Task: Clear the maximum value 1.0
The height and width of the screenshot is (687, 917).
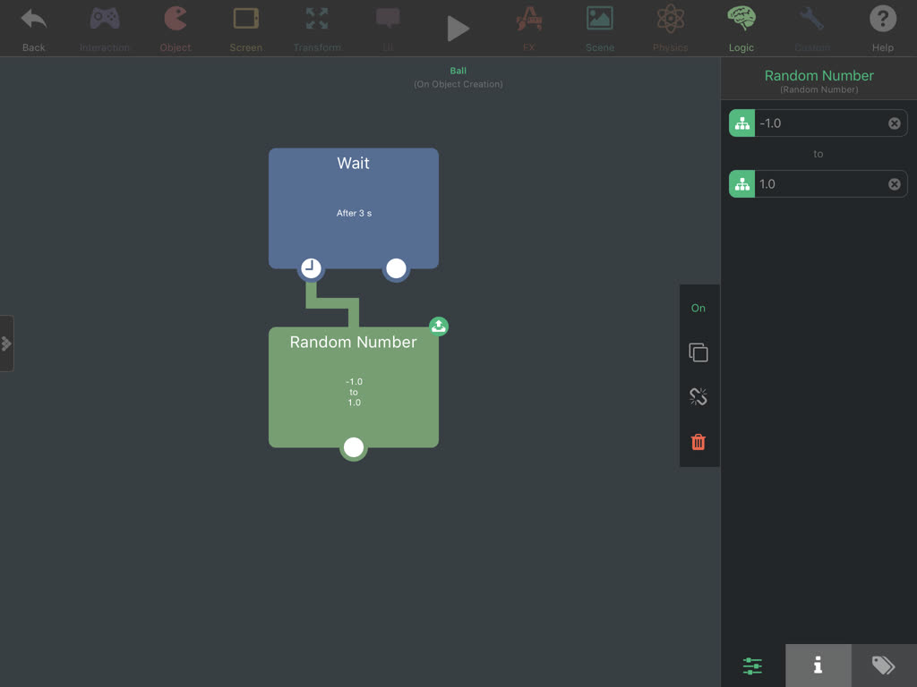Action: (895, 184)
